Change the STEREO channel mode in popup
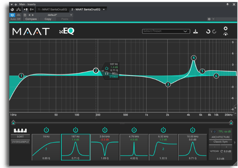 [114, 76]
